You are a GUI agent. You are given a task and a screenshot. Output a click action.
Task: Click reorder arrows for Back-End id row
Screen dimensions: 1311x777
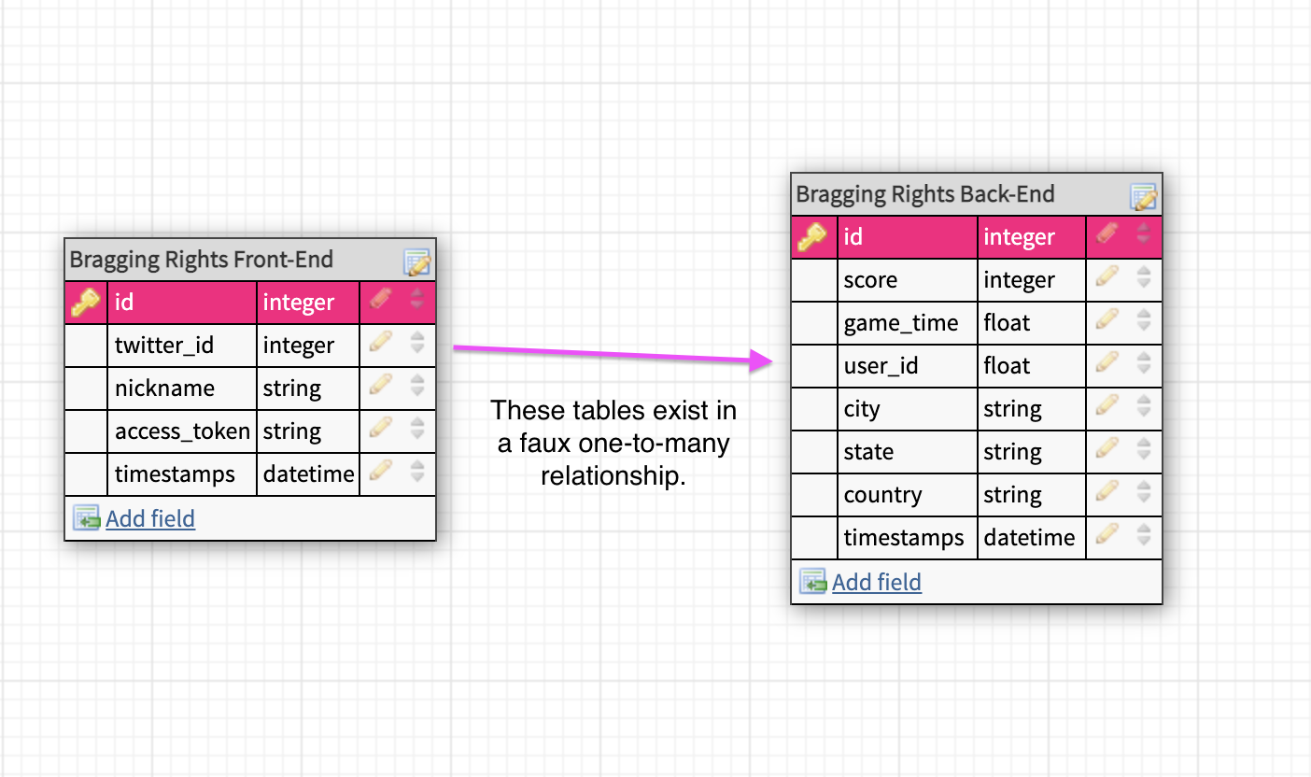click(x=1144, y=234)
